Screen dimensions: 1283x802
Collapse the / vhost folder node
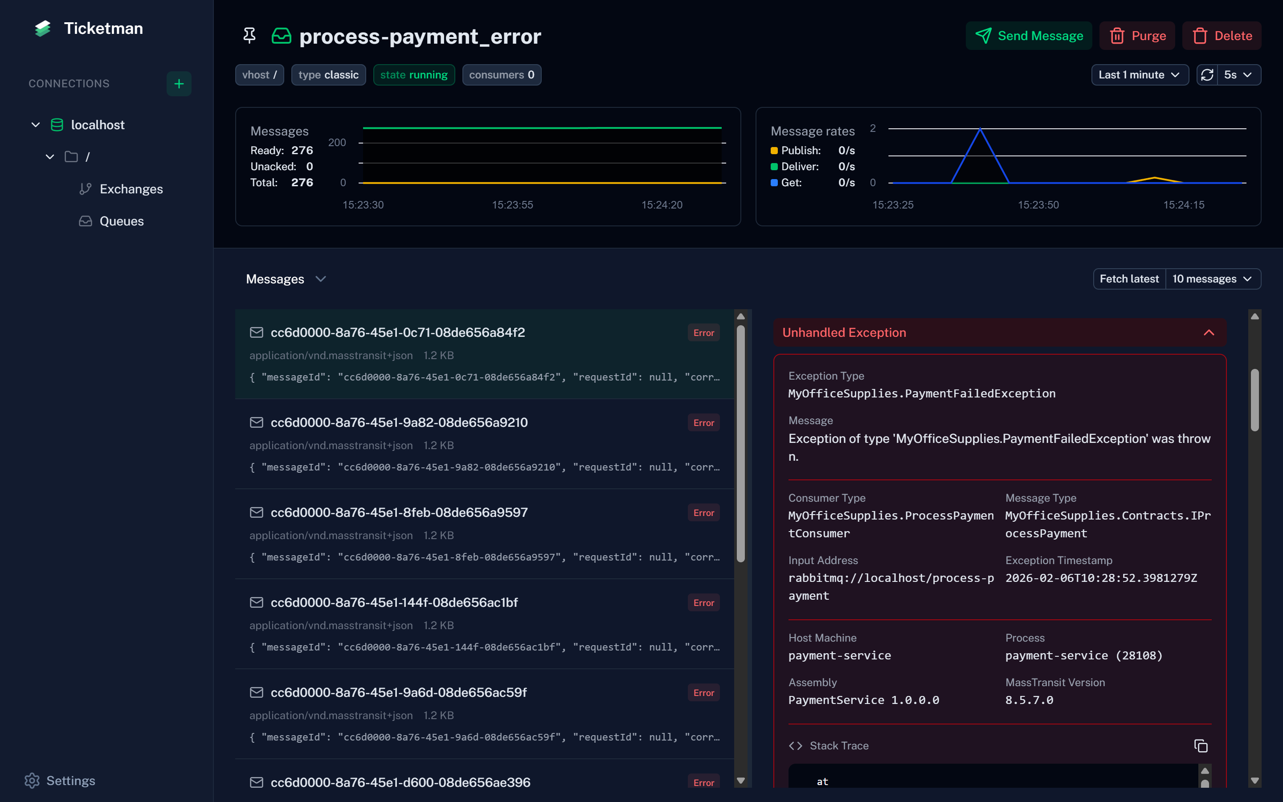(x=50, y=156)
